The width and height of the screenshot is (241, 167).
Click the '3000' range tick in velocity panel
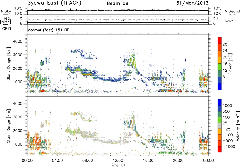coord(17,117)
